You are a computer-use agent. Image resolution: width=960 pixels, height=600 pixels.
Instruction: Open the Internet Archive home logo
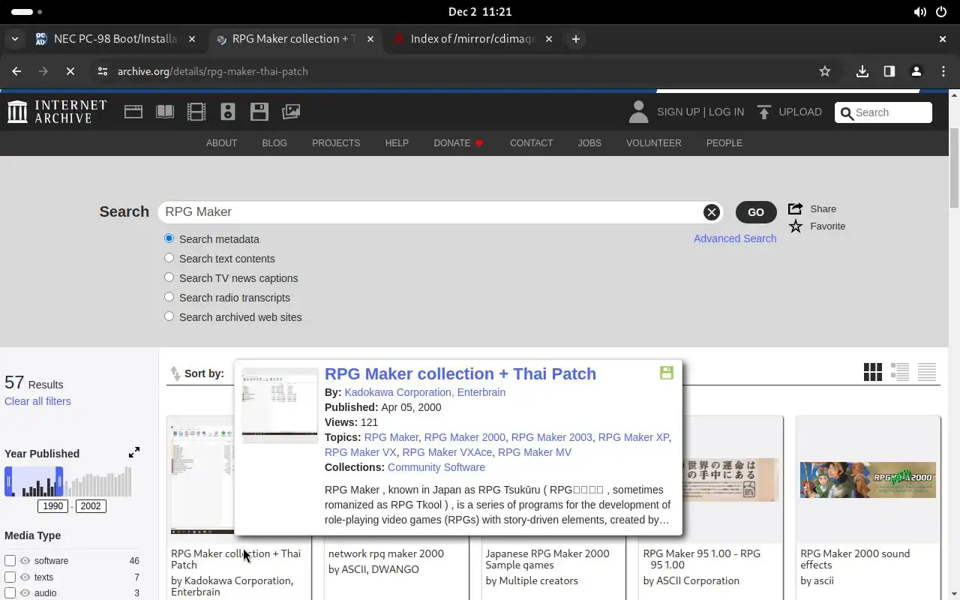57,112
